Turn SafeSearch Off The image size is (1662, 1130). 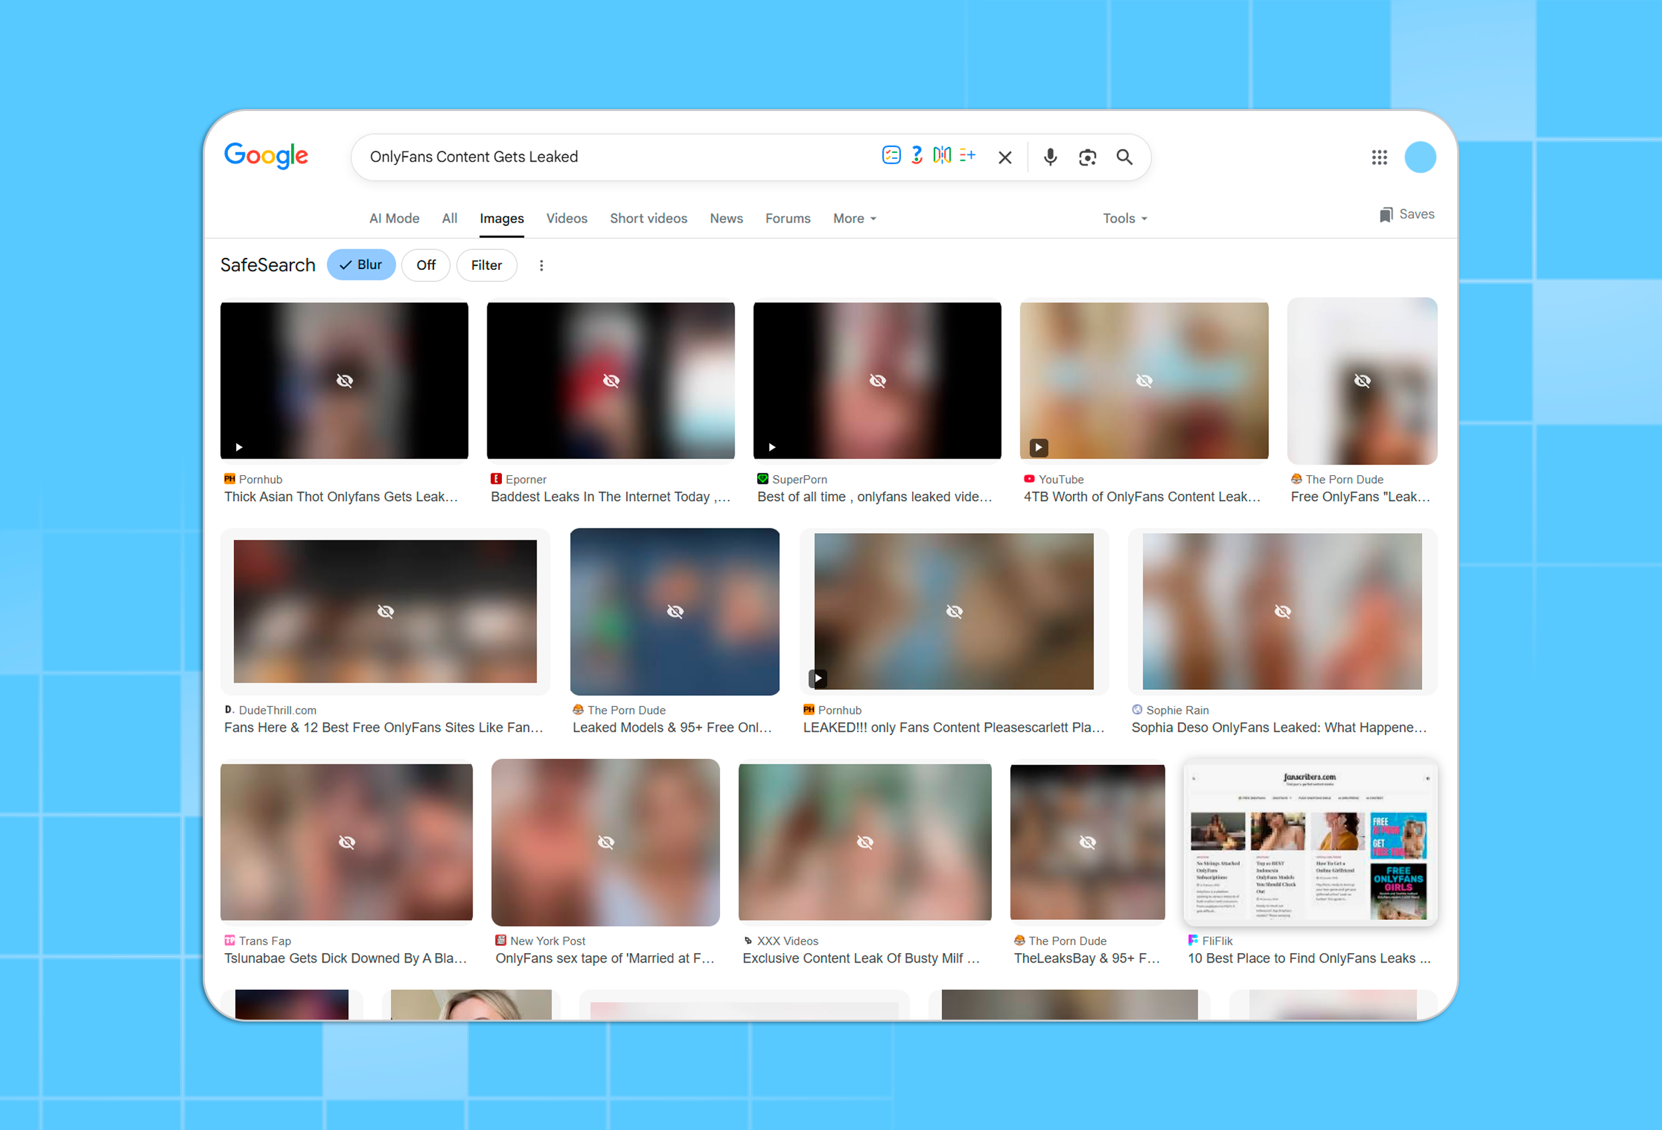425,265
